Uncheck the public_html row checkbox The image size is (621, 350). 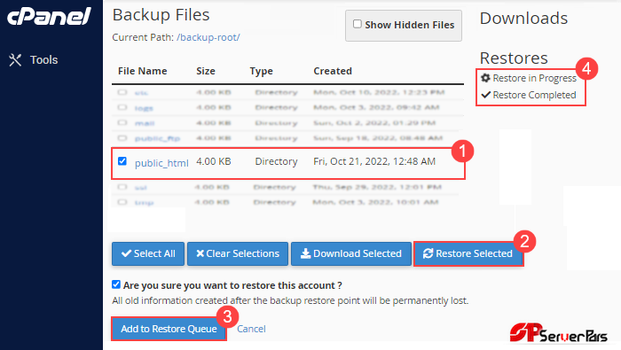click(122, 161)
